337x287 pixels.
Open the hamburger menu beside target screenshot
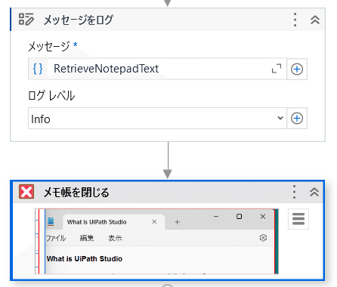click(x=298, y=219)
